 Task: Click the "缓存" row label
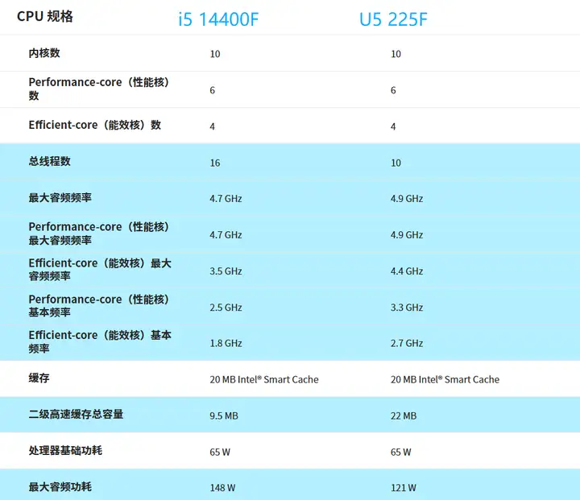39,378
